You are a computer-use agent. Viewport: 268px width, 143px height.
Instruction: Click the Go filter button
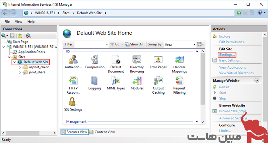pos(115,44)
